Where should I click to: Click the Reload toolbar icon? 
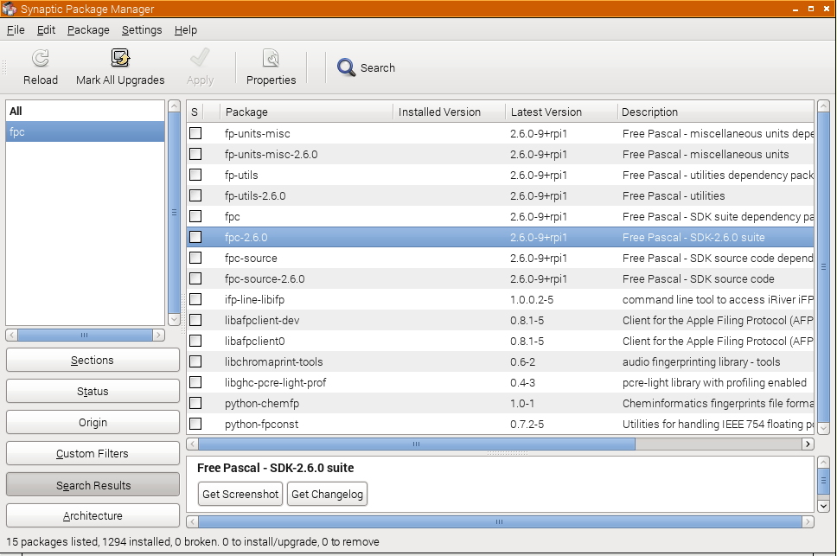(x=40, y=59)
